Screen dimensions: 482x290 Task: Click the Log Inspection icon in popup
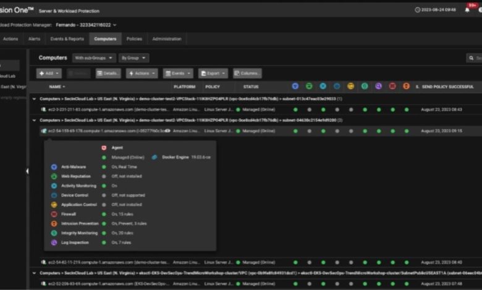point(54,242)
